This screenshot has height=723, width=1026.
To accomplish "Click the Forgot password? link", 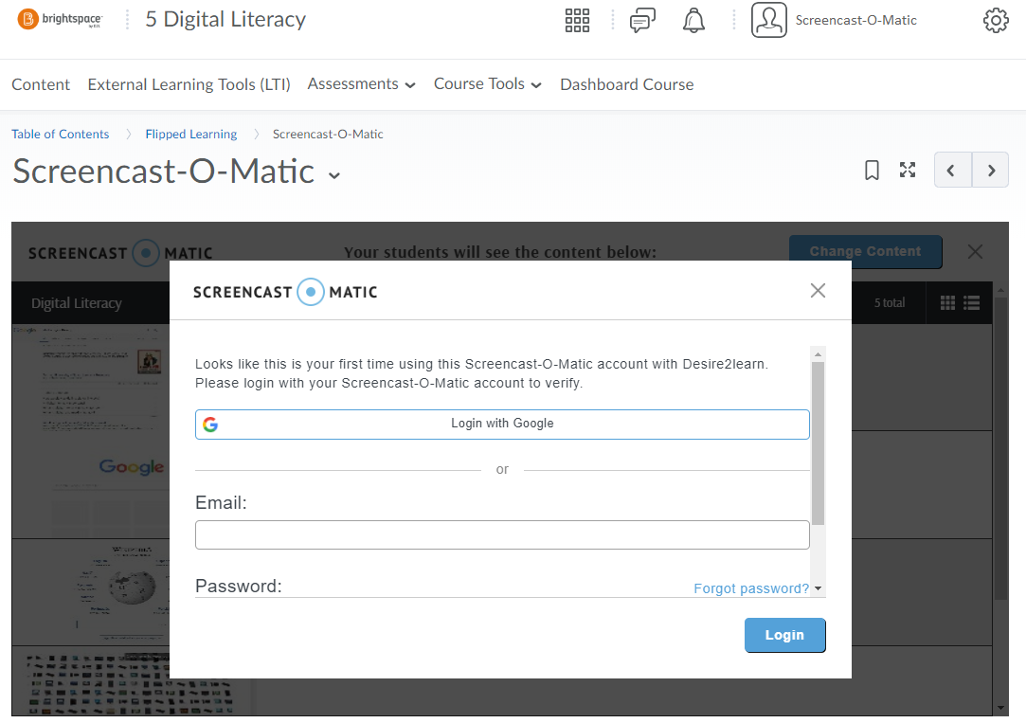I will click(751, 588).
